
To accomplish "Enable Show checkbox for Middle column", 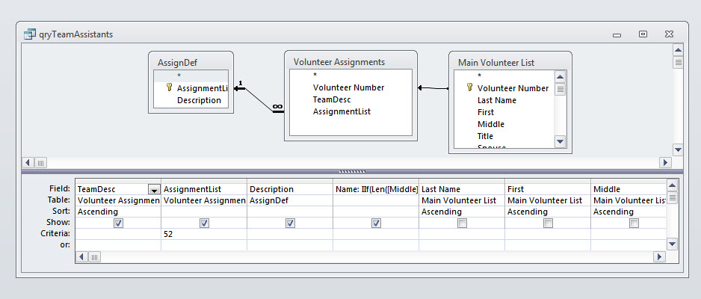I will [634, 223].
